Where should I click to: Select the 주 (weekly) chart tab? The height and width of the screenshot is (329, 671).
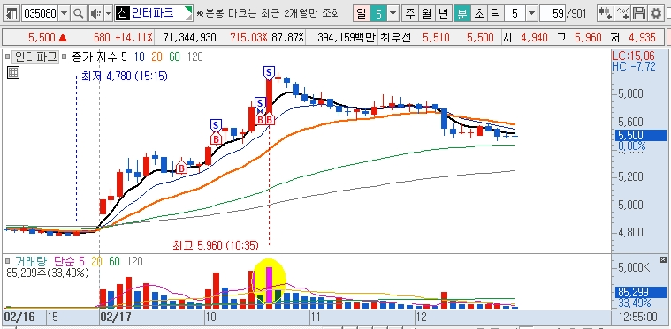tap(410, 13)
